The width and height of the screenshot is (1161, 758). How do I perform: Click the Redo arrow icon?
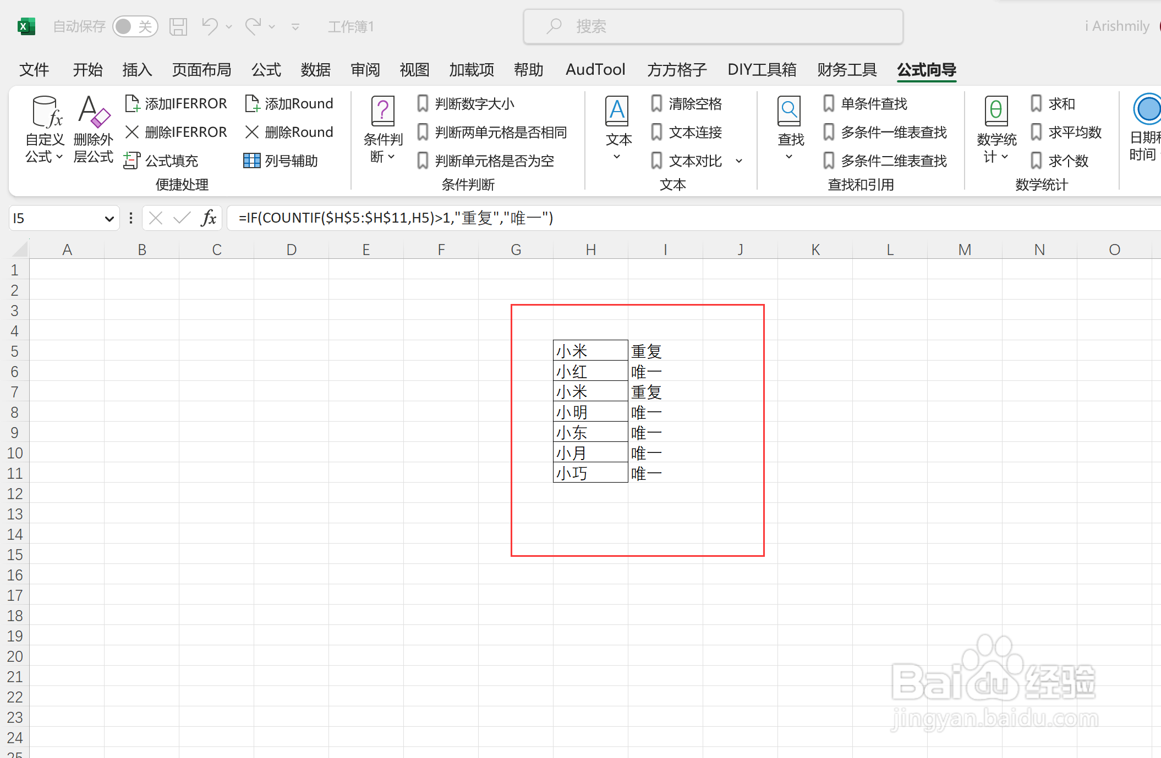pos(253,26)
